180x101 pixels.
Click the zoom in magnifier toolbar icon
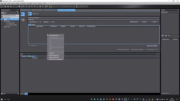tap(81, 6)
